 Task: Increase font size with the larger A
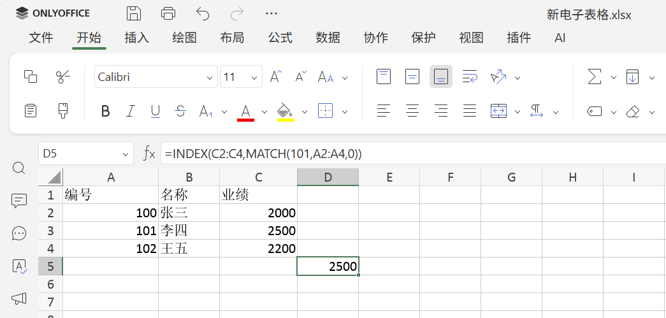pyautogui.click(x=276, y=77)
